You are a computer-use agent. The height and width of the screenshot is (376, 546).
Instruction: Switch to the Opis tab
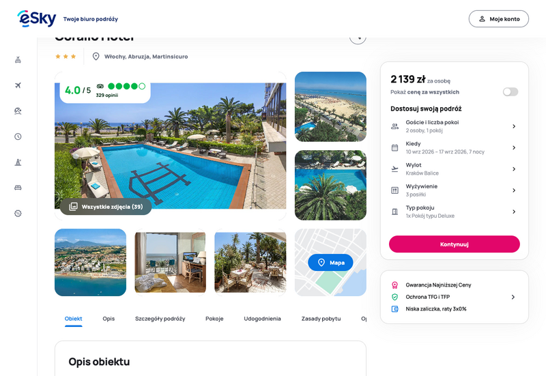point(109,319)
